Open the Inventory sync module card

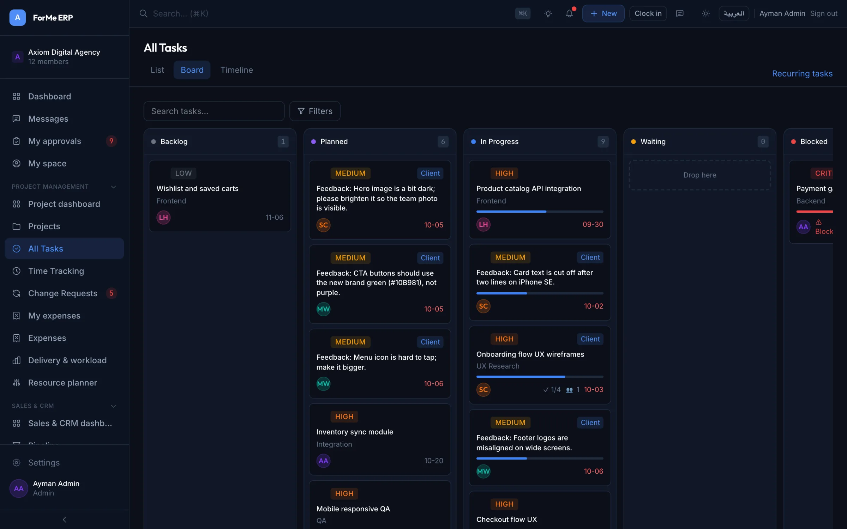pos(380,439)
